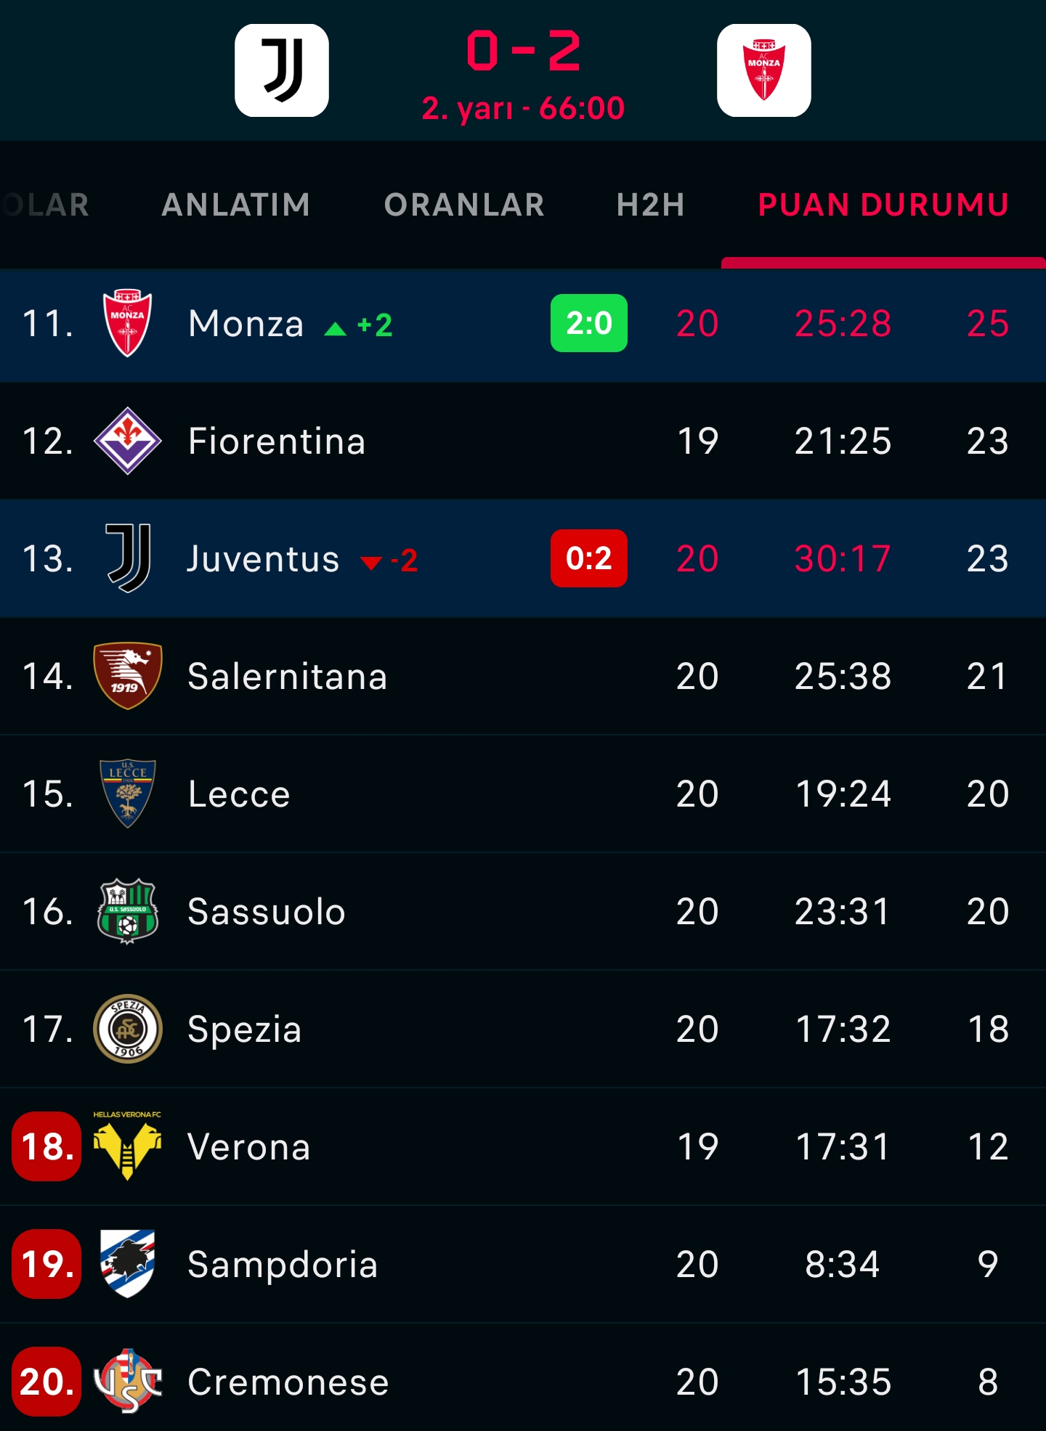Tap the Lecce club crest
1046x1431 pixels.
(x=128, y=794)
